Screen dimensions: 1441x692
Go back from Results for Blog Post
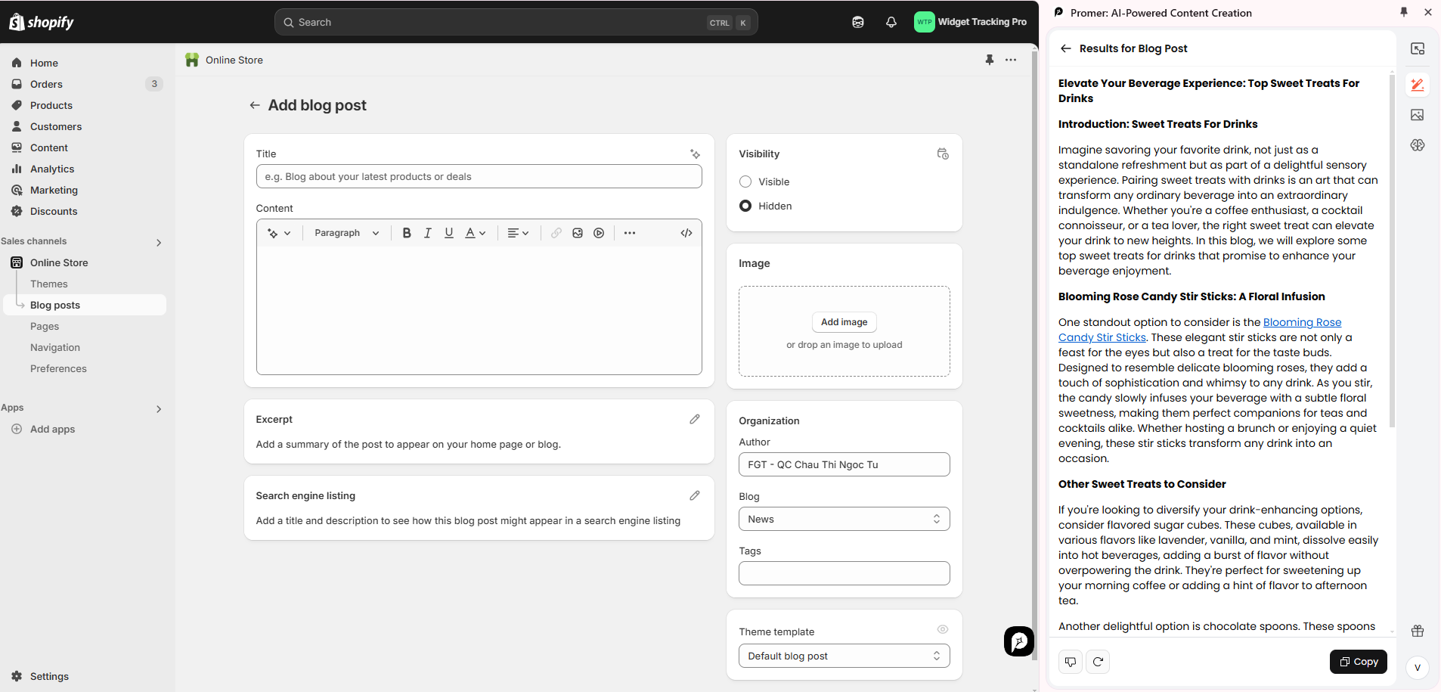(1066, 48)
